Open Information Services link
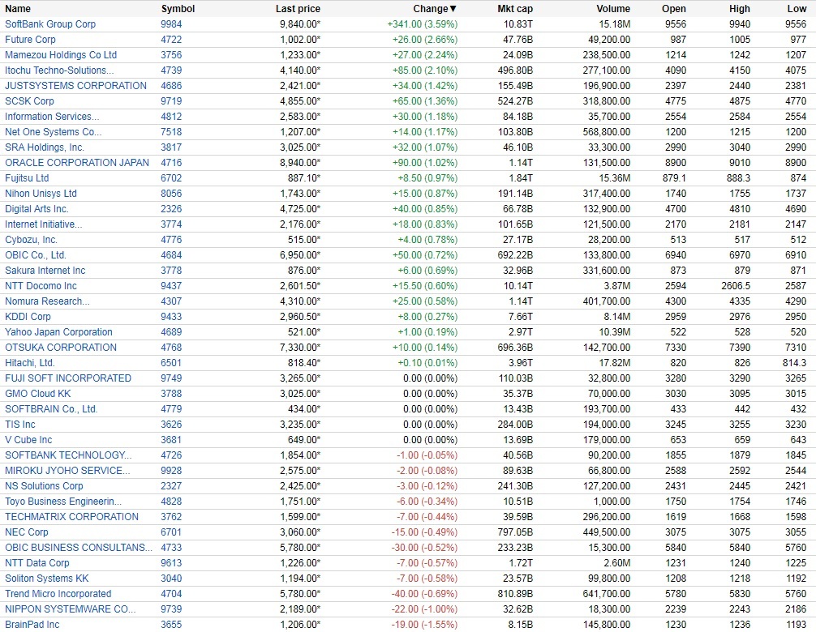The image size is (816, 632). point(52,117)
